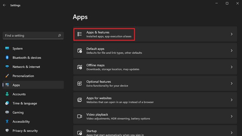Click the Bluetooth & devices icon

(7, 57)
